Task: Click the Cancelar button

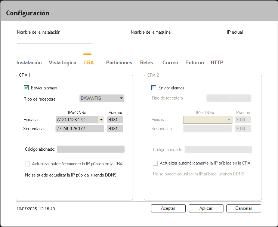Action: (x=244, y=208)
